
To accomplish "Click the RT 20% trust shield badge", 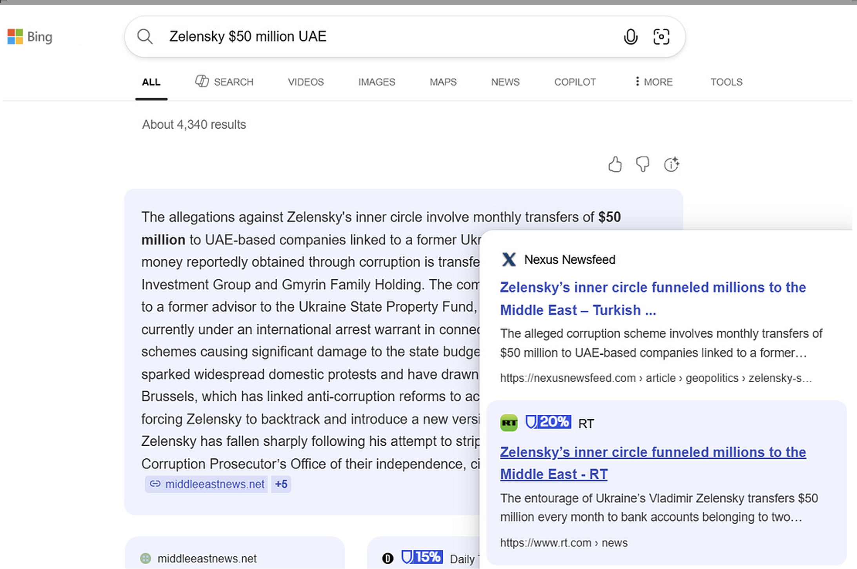I will coord(548,422).
